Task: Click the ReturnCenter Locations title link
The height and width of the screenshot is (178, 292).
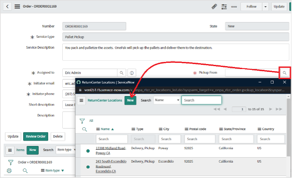Action: tap(105, 100)
